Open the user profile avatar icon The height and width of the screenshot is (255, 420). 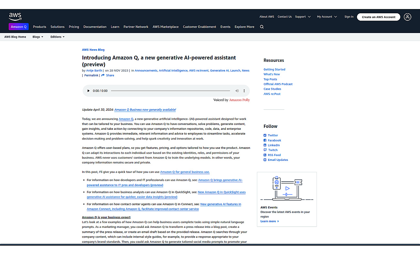pos(407,17)
